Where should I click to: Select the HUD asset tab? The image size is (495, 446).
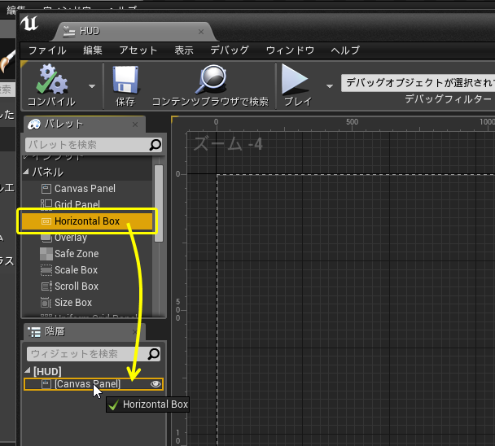(134, 31)
